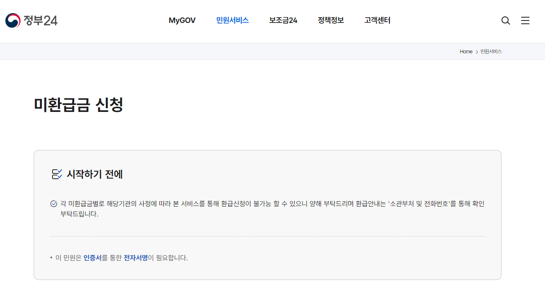Open the search magnifier icon

[x=506, y=20]
